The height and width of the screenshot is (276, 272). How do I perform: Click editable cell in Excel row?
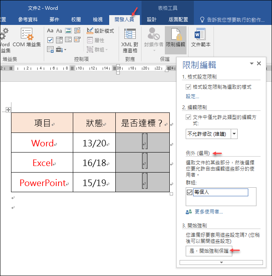click(142, 162)
